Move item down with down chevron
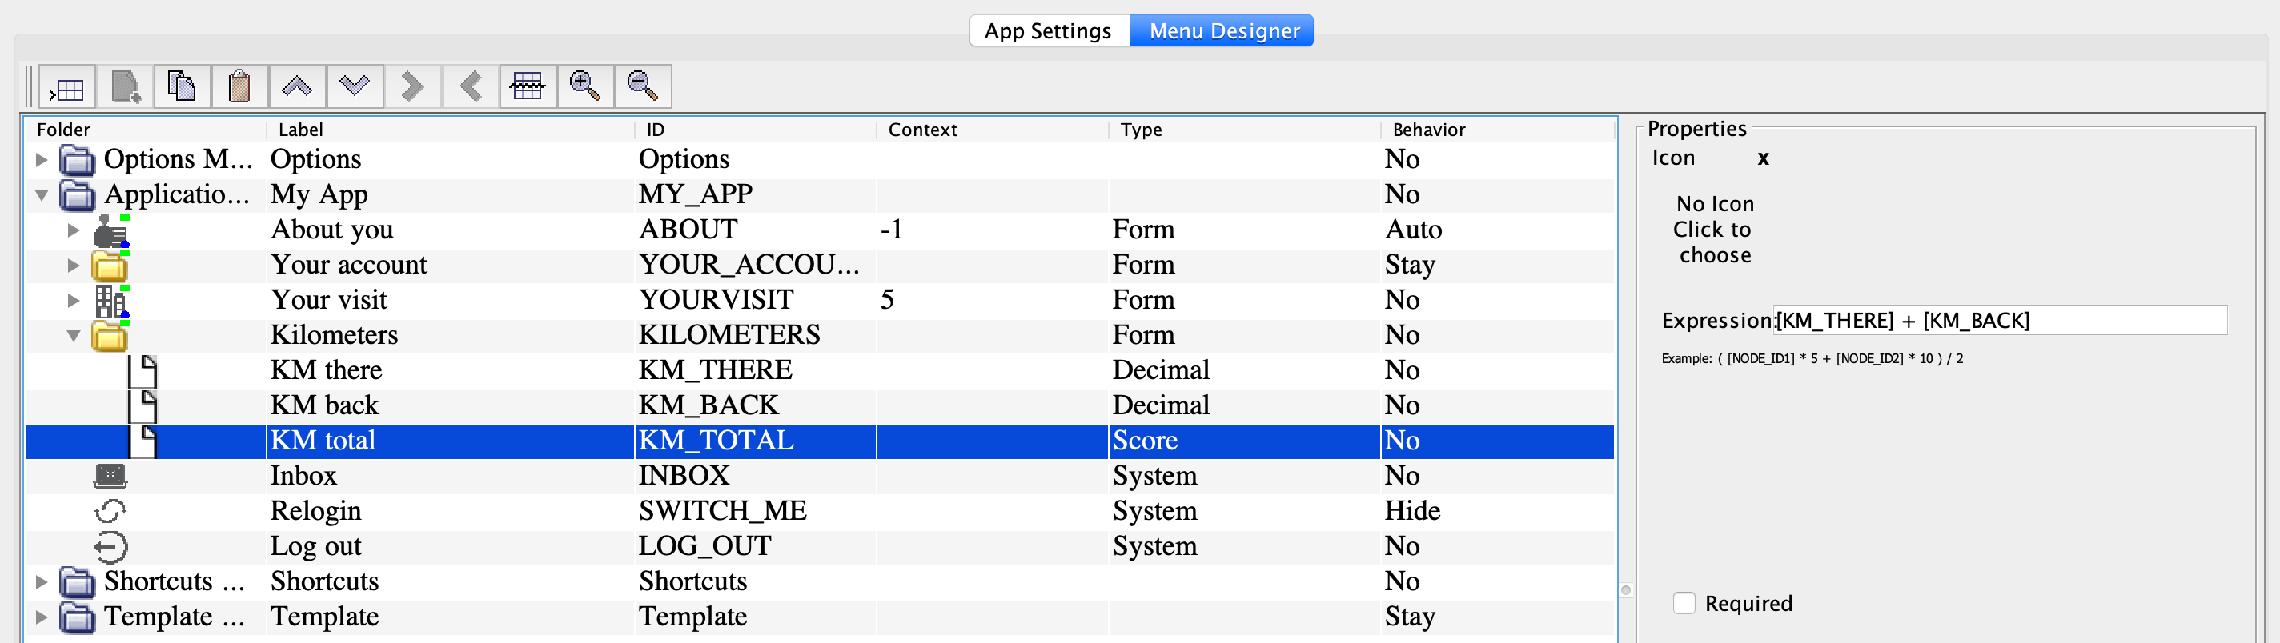The height and width of the screenshot is (643, 2280). coord(354,87)
